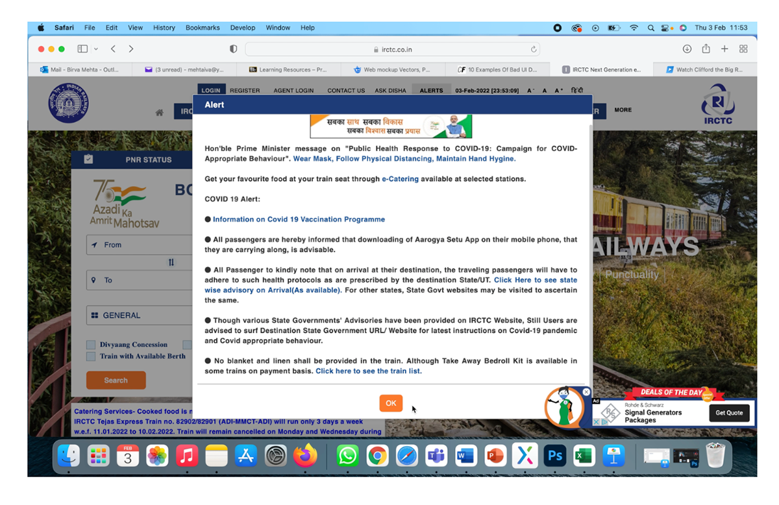Click the orange Search button
The image size is (779, 505).
pos(116,381)
